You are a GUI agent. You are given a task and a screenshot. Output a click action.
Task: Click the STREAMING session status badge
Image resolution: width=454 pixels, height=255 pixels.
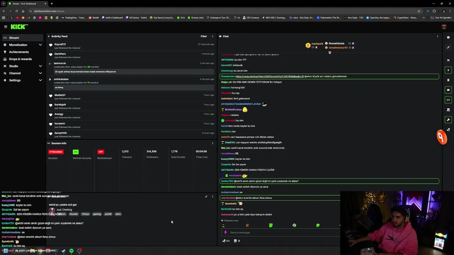tap(56, 152)
